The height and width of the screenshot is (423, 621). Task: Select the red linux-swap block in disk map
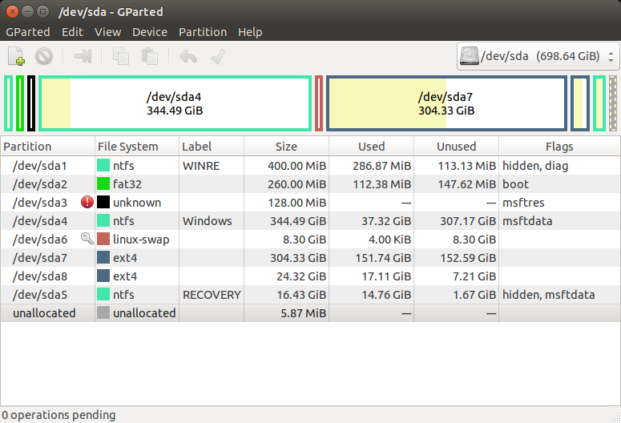[x=319, y=103]
